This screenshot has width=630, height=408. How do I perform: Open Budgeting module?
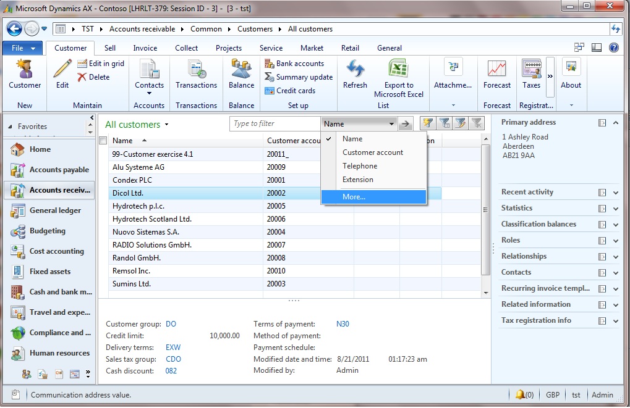click(x=50, y=231)
